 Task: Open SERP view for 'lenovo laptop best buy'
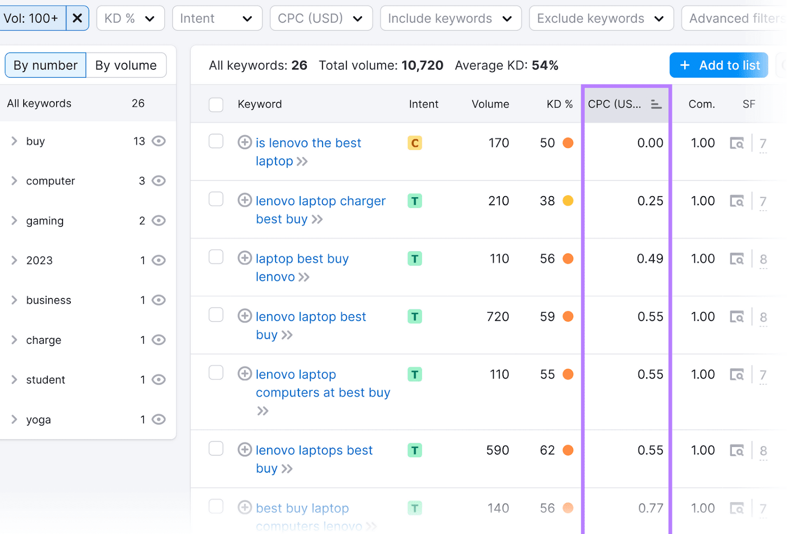pyautogui.click(x=737, y=317)
